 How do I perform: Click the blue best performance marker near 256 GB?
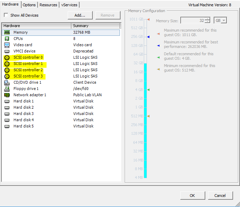point(148,37)
